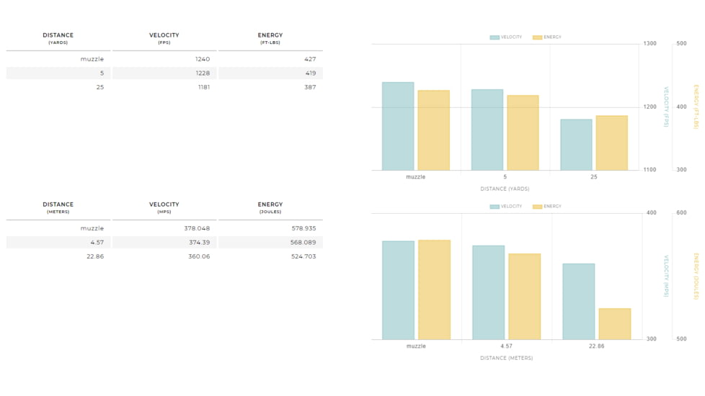
Task: Click the Velocity (MPS) column header
Action: click(164, 207)
